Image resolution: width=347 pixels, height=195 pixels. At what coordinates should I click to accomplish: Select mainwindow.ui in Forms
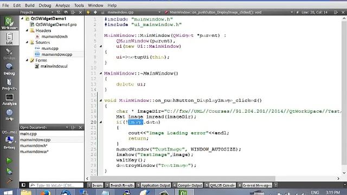(54, 66)
